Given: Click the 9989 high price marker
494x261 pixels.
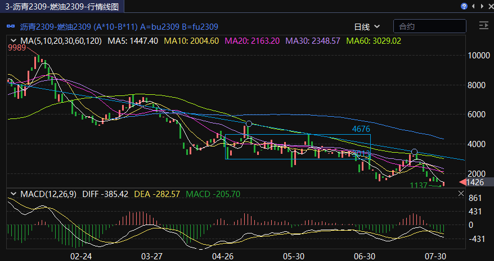Looking at the screenshot, I should click(x=17, y=49).
